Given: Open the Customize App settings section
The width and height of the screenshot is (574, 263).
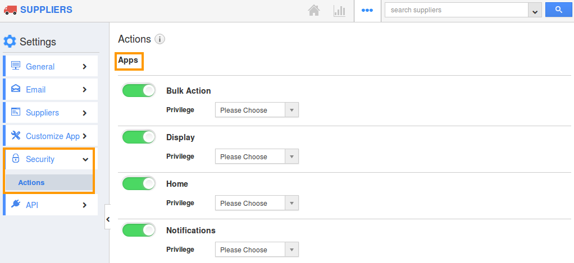Looking at the screenshot, I should tap(51, 136).
